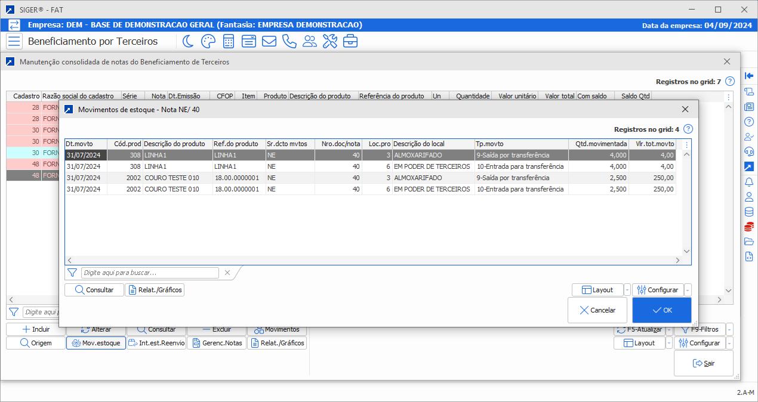
Task: Open the color theme palette
Action: (x=208, y=41)
